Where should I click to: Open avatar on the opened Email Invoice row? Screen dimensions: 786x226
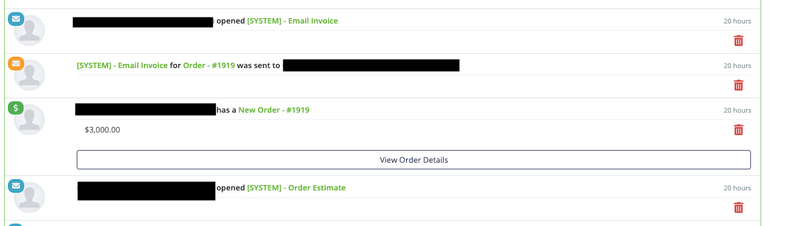pos(29,31)
